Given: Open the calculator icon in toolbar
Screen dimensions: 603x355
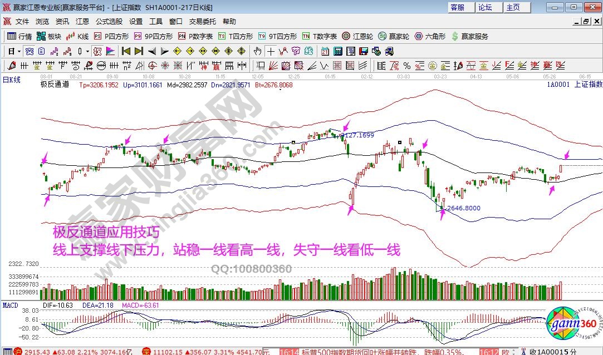Looking at the screenshot, I should tap(337, 51).
